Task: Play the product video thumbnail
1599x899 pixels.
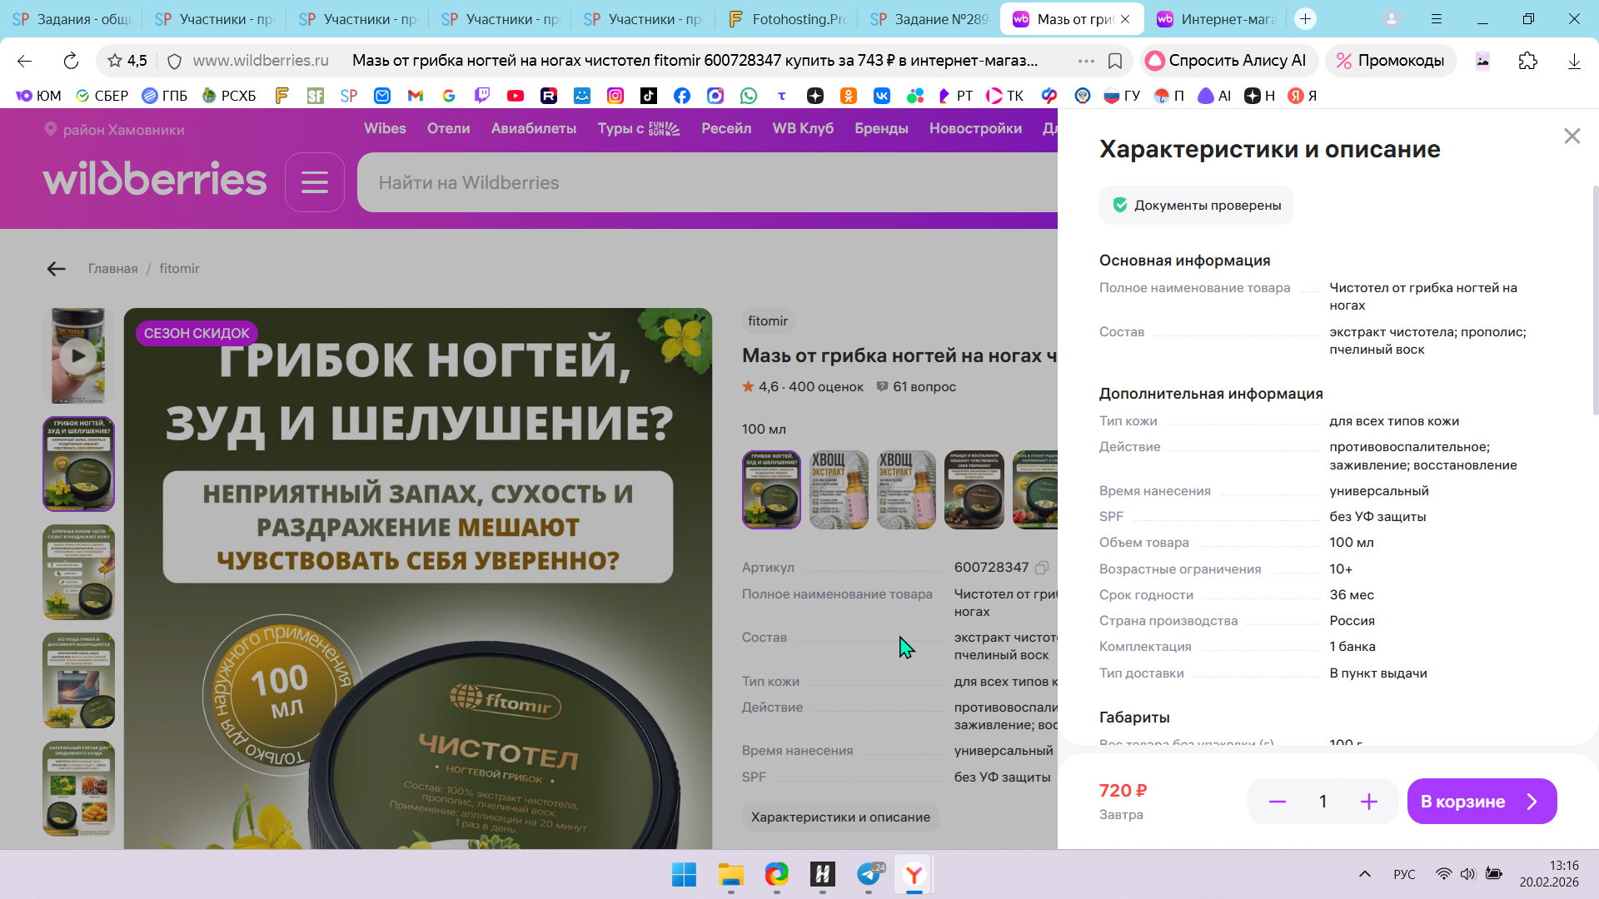Action: [x=78, y=355]
